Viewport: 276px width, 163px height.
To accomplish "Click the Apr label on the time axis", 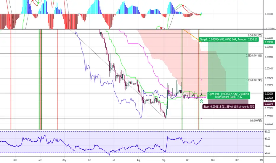I will (40, 160).
